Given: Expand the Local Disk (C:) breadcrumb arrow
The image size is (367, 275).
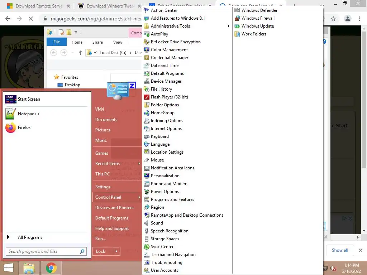Looking at the screenshot, I should click(x=130, y=53).
